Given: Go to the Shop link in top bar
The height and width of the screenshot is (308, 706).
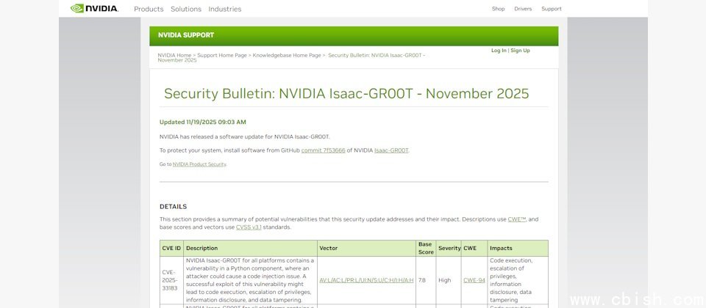Looking at the screenshot, I should [498, 9].
